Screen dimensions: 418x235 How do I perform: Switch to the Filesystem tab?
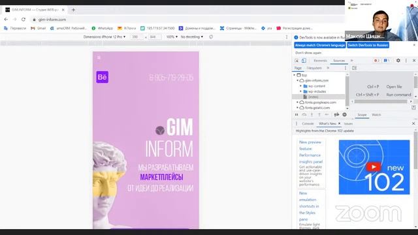314,68
